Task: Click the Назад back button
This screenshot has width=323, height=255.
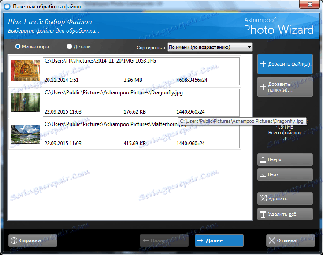Action: (164, 240)
